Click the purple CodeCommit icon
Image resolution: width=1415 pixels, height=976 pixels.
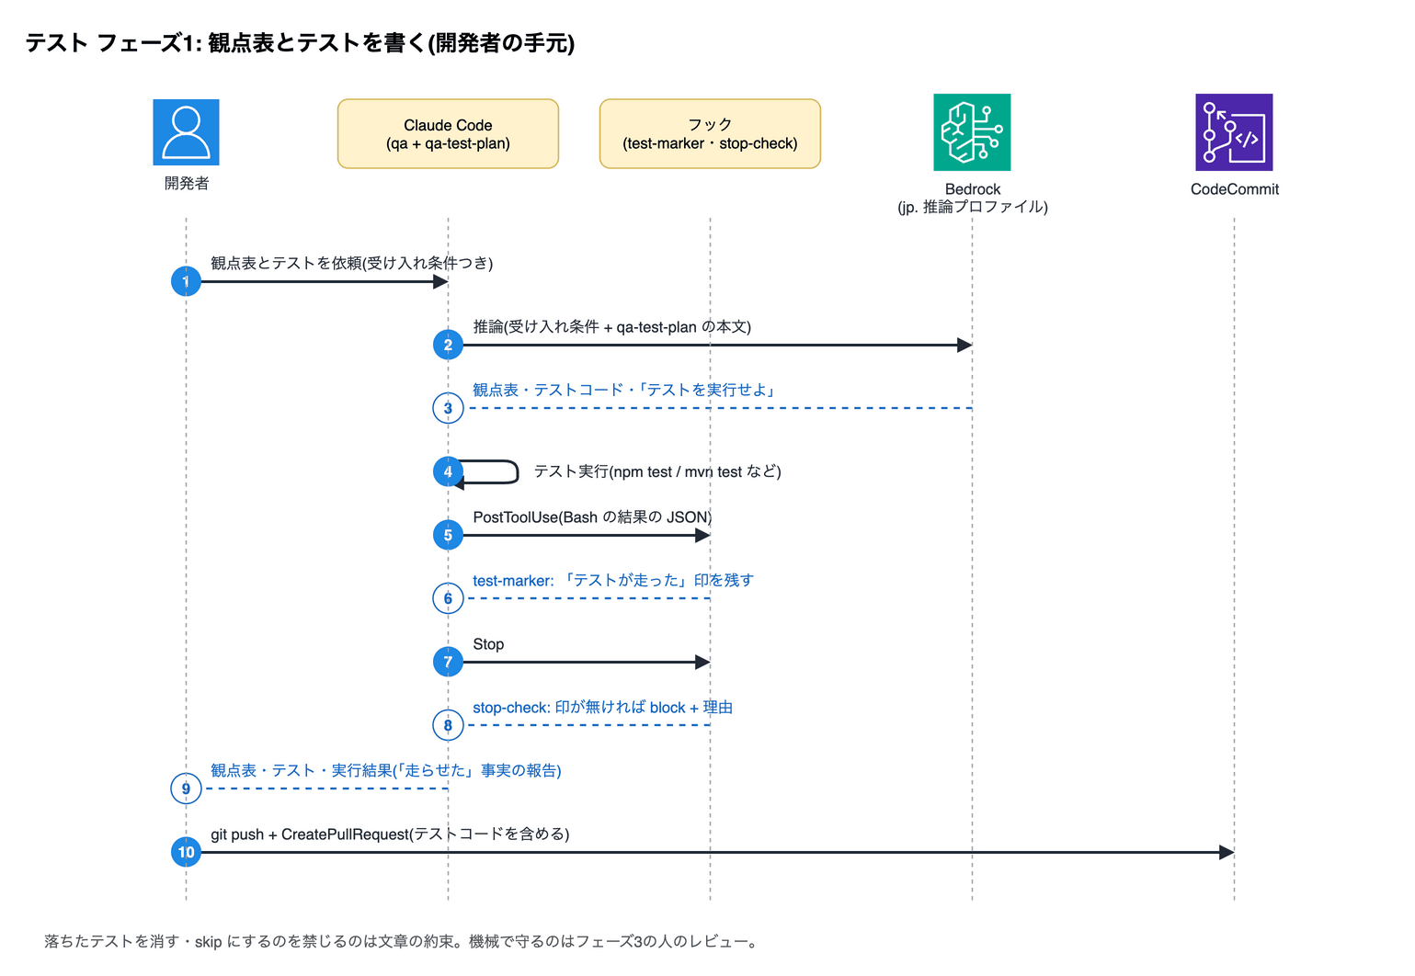pos(1234,132)
